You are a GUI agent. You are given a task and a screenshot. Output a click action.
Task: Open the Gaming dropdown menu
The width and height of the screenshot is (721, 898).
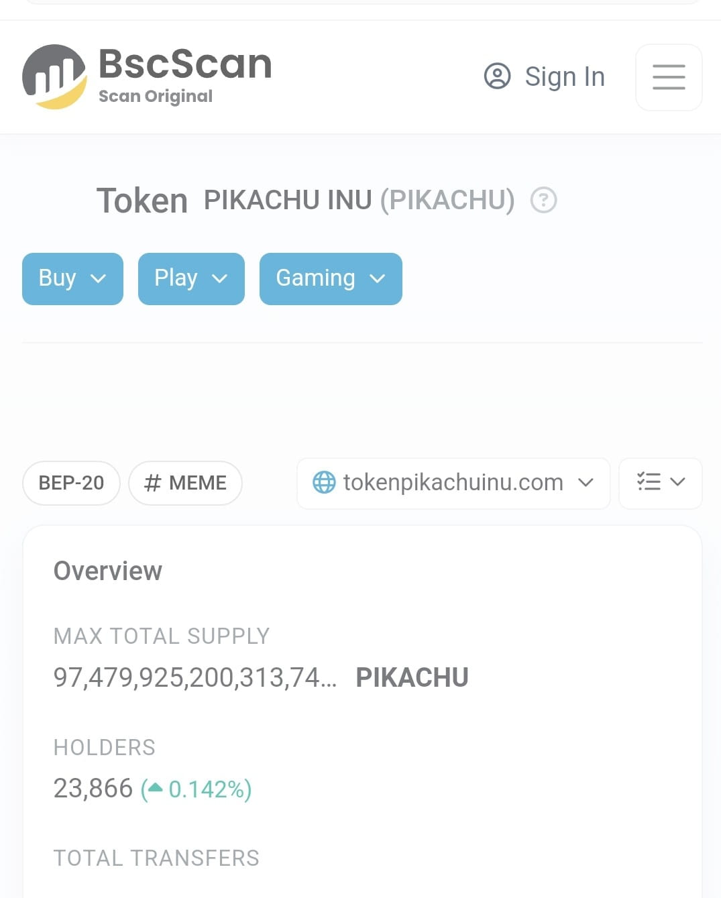click(x=331, y=279)
